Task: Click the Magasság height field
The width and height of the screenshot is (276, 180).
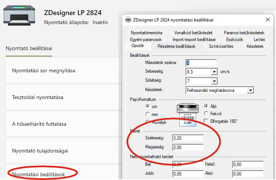Action: pyautogui.click(x=188, y=148)
